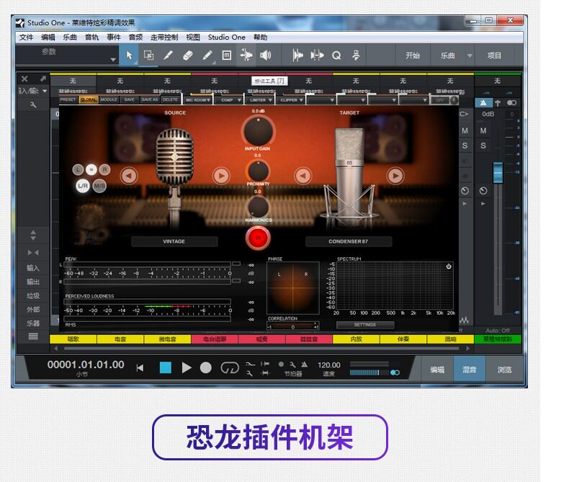The height and width of the screenshot is (482, 569).
Task: Toggle the spectrum analyzer power icon
Action: (449, 267)
